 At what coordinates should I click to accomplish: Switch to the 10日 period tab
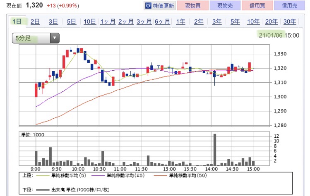90,22
